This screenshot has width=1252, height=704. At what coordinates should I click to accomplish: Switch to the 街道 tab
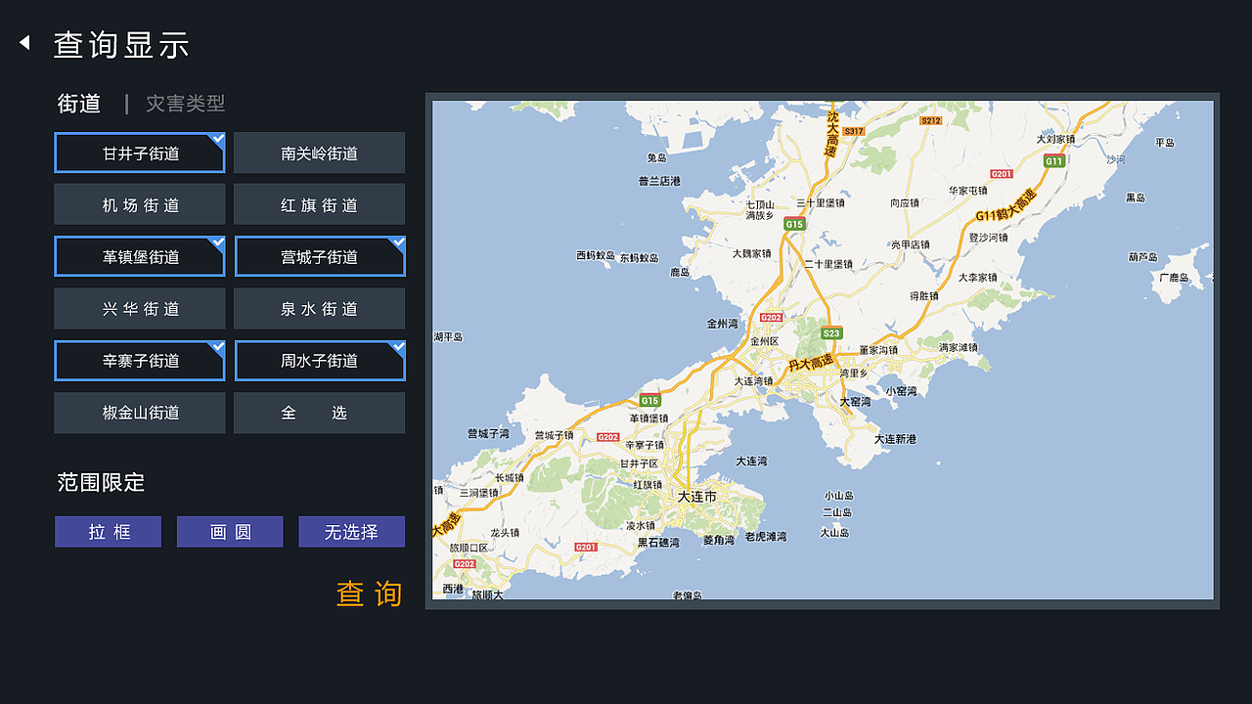tap(79, 104)
